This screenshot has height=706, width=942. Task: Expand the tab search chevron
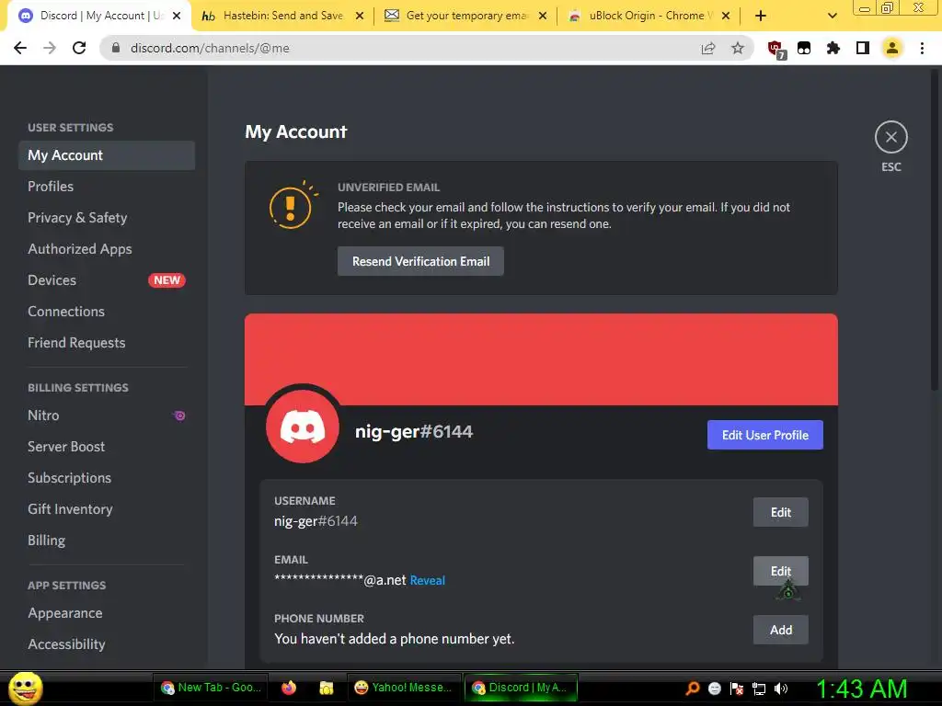[x=832, y=16]
